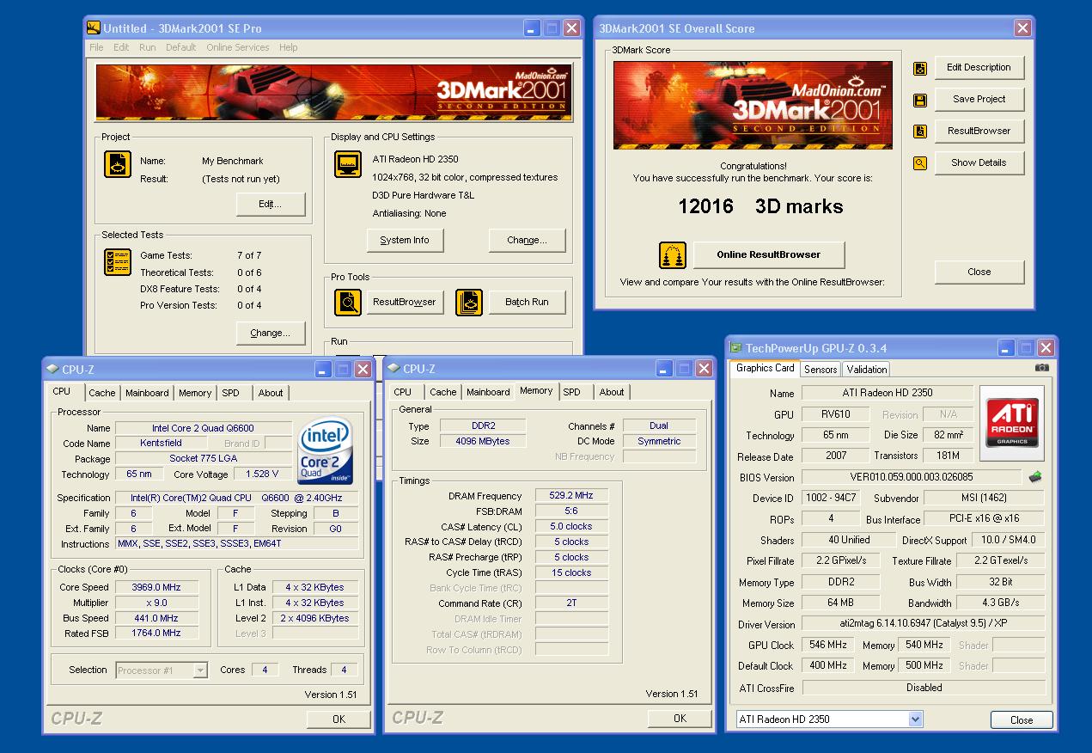
Task: Click Edit Description icon in score window
Action: (x=920, y=69)
